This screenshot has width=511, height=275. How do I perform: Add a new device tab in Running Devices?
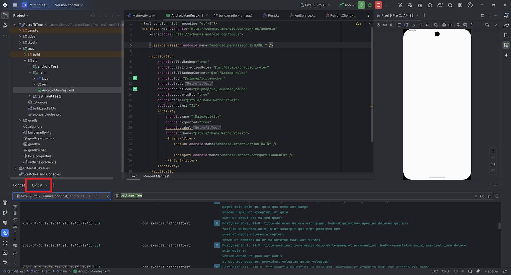click(424, 15)
